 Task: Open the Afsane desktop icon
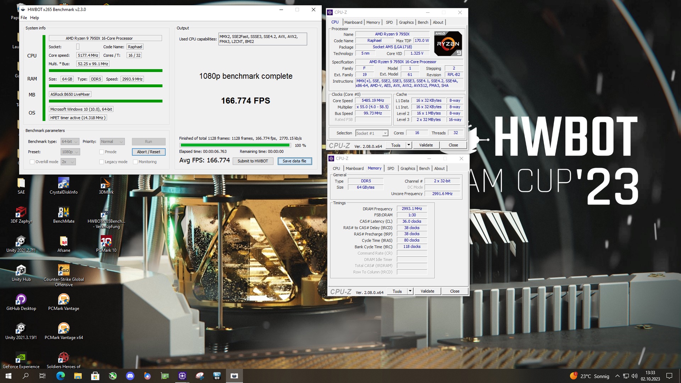coord(64,244)
